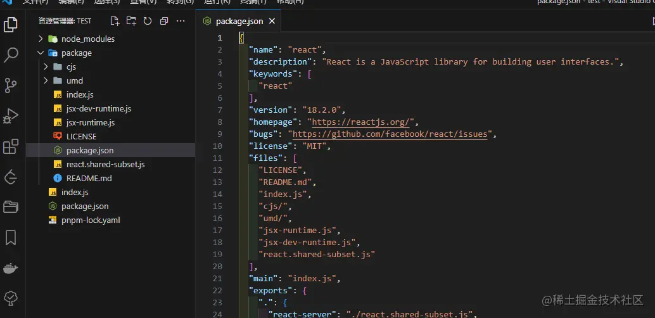The height and width of the screenshot is (318, 655).
Task: Open jsx-runtime.js in Explorer
Action: [x=91, y=122]
